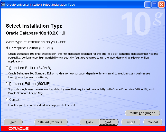This screenshot has width=166, height=132.
Task: Maximize the installer window
Action: pyautogui.click(x=154, y=5)
